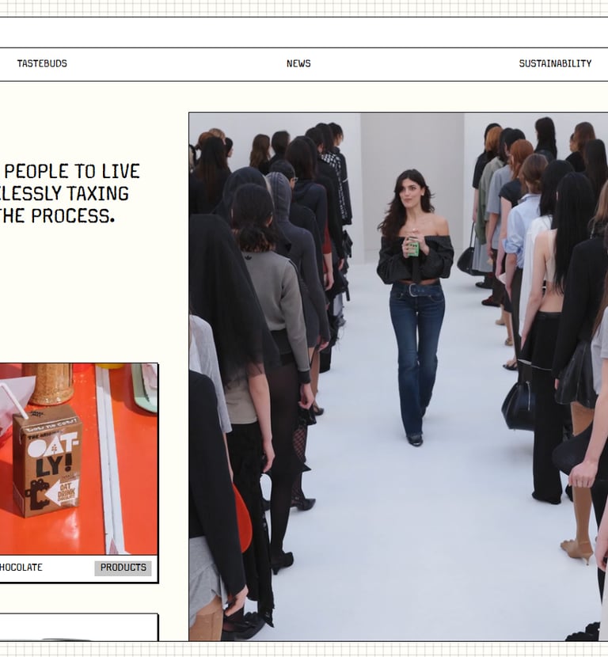
Task: Click the PEOPLE TO LIVE headline line
Action: 72,171
